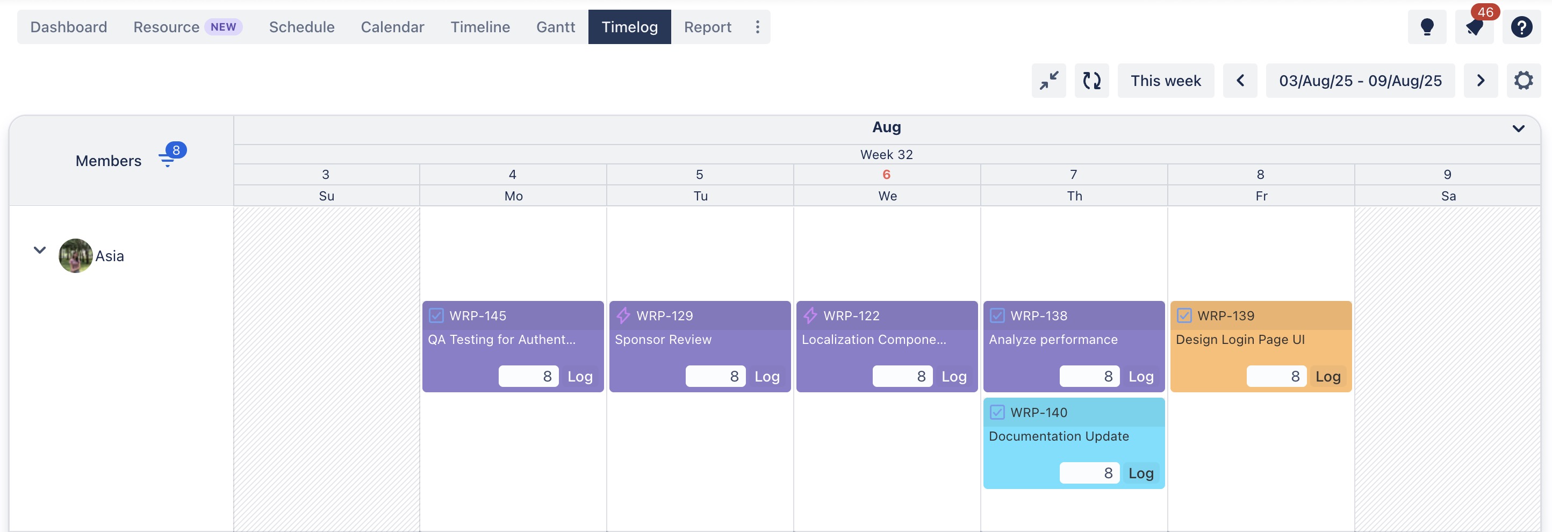Click the collapse view arrows icon
Screen dimensions: 1552x532
1048,81
